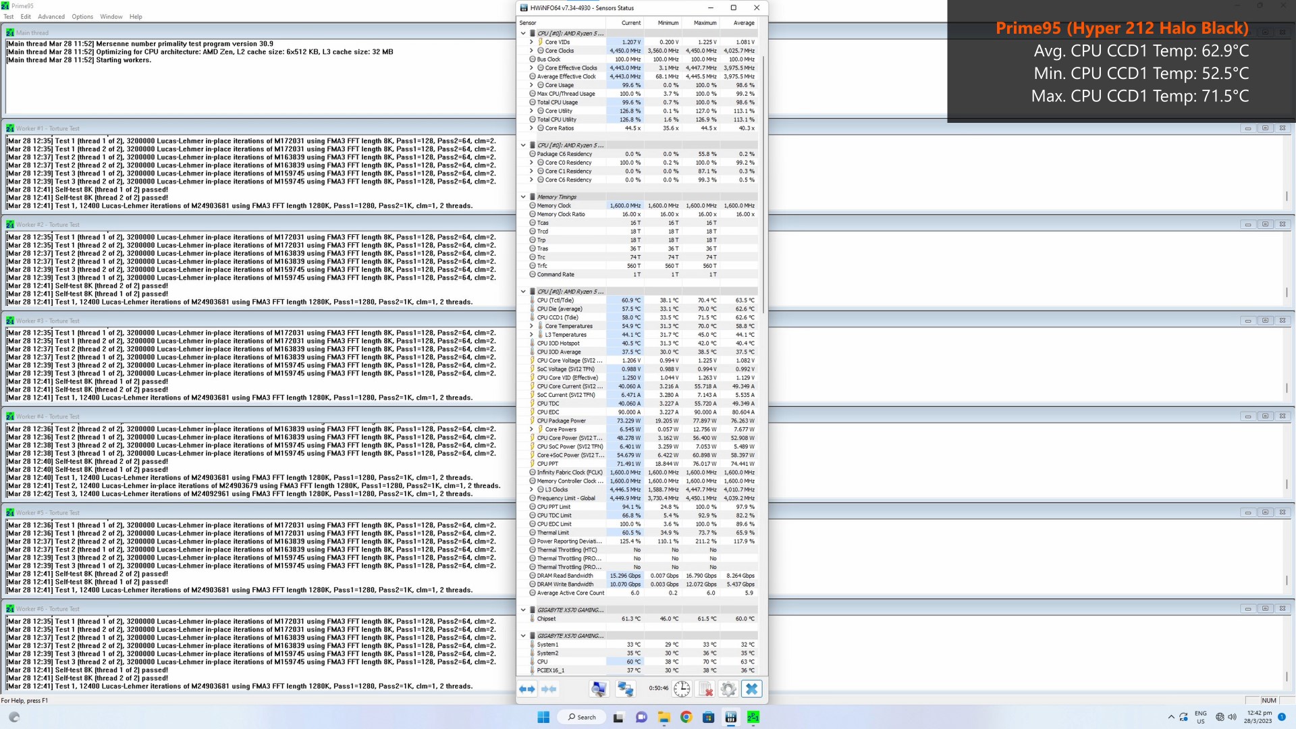The image size is (1296, 729).
Task: Reset the sensor clock timer icon
Action: click(682, 688)
